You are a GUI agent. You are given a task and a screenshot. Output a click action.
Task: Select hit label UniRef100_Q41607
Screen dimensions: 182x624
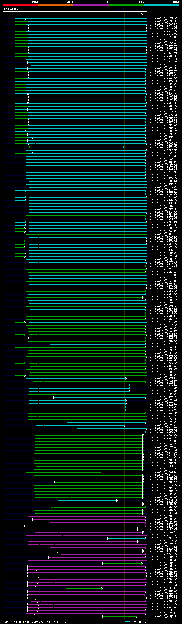[163, 191]
